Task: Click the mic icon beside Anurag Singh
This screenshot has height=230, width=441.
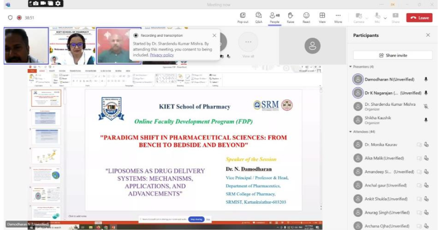Action: pyautogui.click(x=426, y=213)
